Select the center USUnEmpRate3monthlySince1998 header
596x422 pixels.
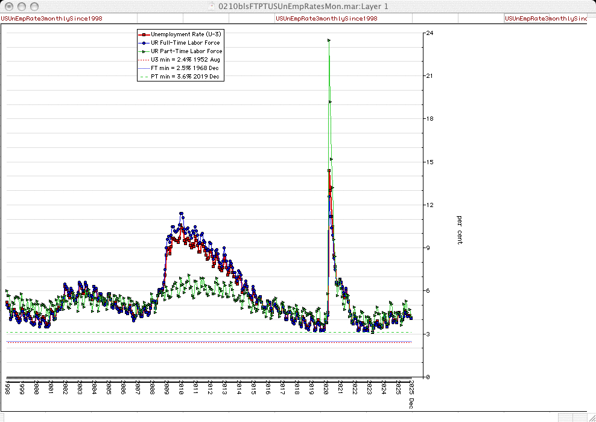tap(326, 19)
